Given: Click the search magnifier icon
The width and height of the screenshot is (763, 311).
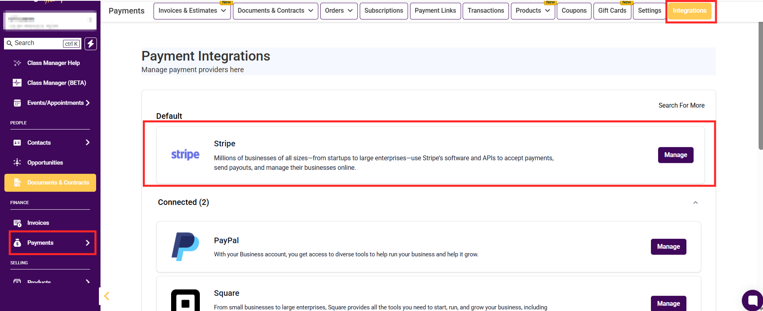Looking at the screenshot, I should click(10, 43).
